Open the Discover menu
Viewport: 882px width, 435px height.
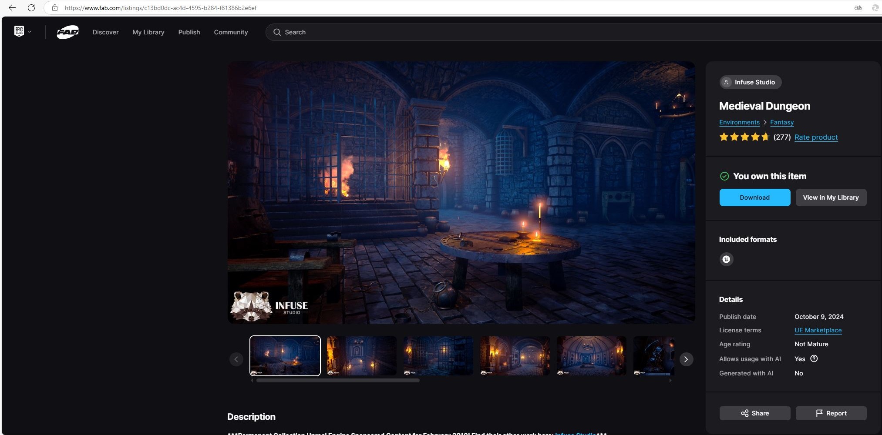click(105, 32)
